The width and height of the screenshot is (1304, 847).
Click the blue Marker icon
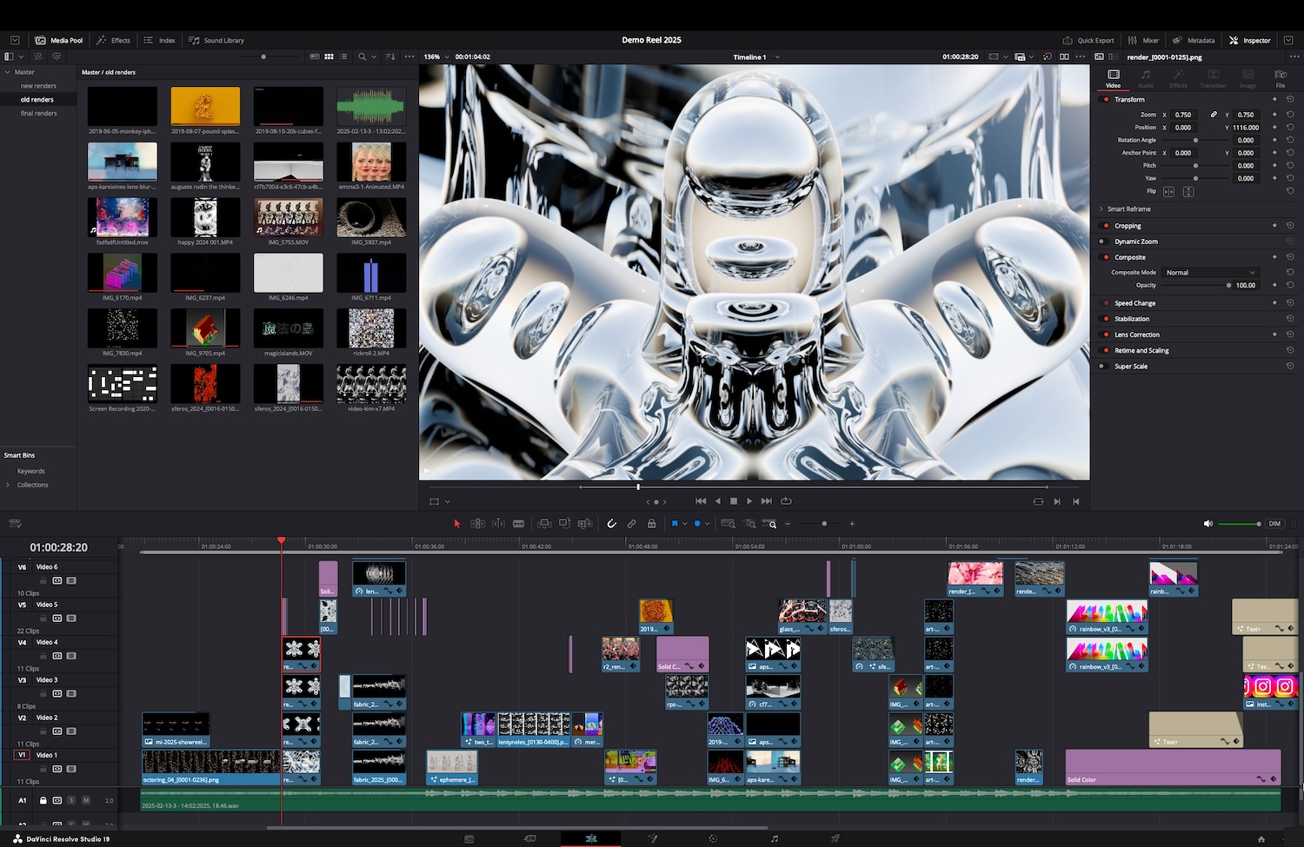coord(697,524)
